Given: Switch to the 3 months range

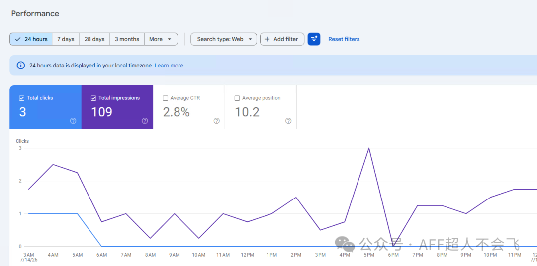Looking at the screenshot, I should pos(127,39).
